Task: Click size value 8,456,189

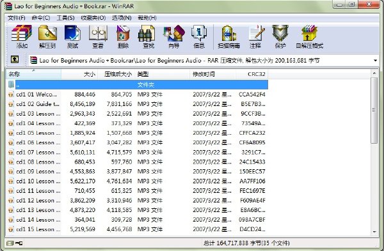Action: pyautogui.click(x=83, y=104)
